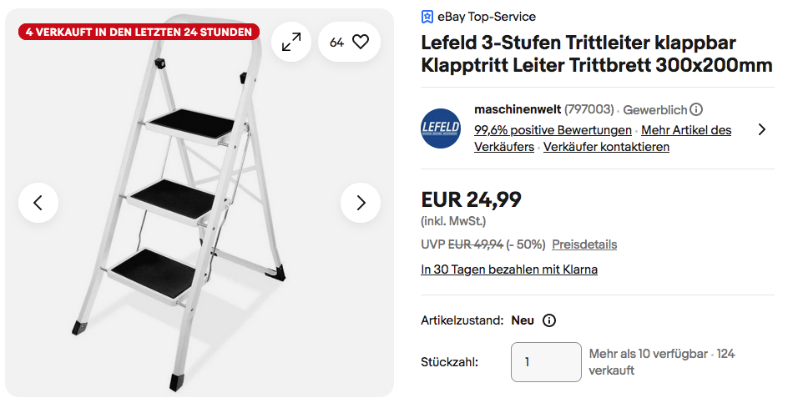This screenshot has height=398, width=788.
Task: Open Gewerblich seller info icon
Action: tap(696, 109)
